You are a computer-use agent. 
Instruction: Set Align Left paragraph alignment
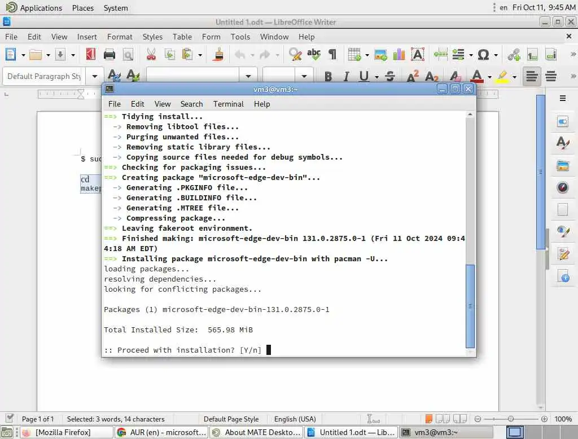point(532,76)
